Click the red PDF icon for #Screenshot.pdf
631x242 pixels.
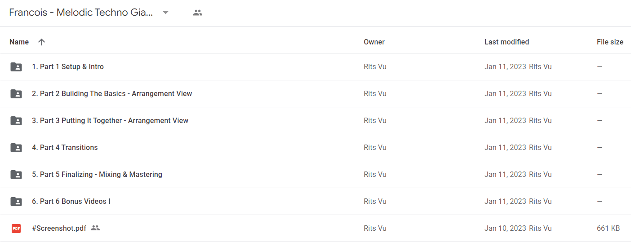16,229
